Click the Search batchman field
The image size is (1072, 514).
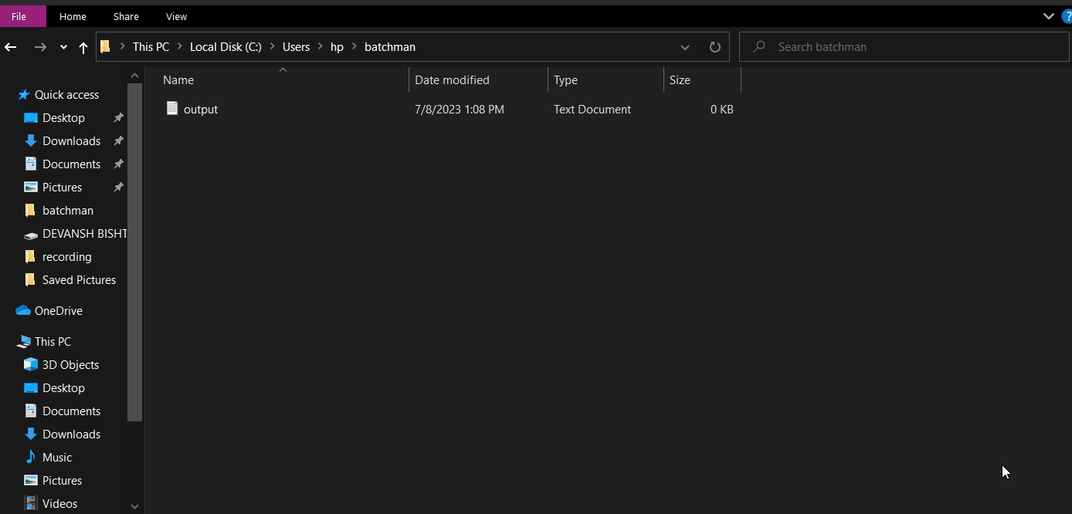tap(904, 47)
